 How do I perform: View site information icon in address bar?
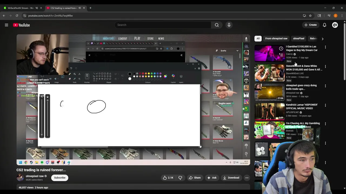click(25, 16)
